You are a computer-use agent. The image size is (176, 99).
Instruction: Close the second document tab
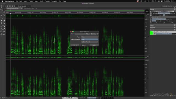click(x=37, y=8)
